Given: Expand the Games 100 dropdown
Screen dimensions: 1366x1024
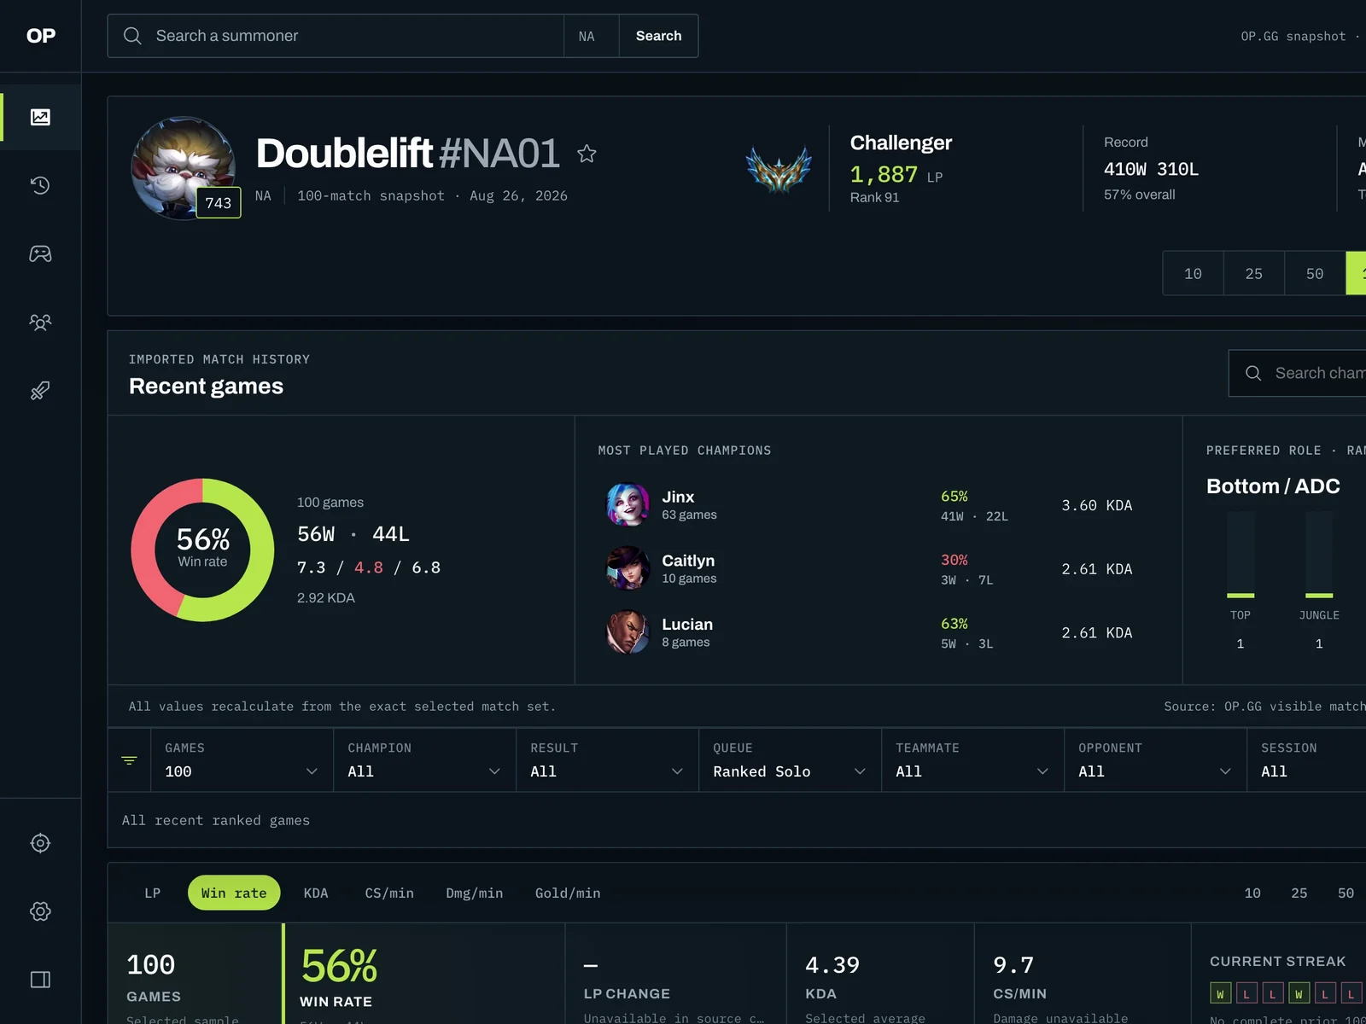Looking at the screenshot, I should click(242, 760).
